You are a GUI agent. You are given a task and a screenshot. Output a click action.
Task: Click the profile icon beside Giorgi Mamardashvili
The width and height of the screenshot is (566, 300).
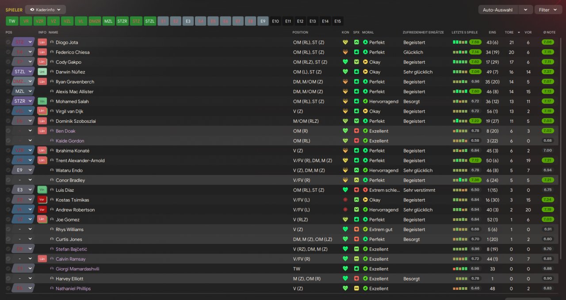click(x=52, y=269)
